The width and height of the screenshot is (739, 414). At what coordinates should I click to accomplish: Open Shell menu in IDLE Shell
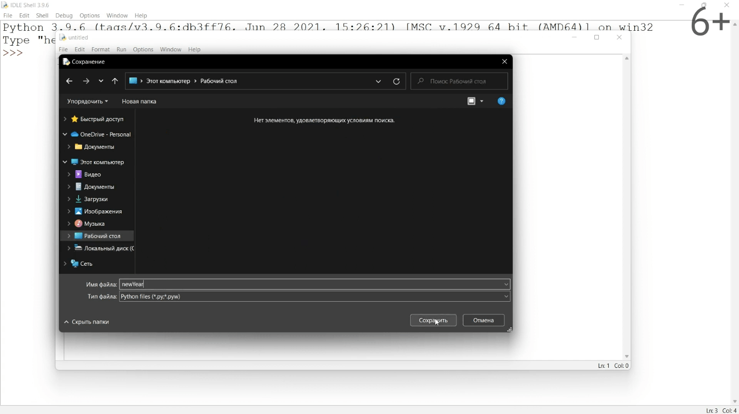click(x=43, y=16)
